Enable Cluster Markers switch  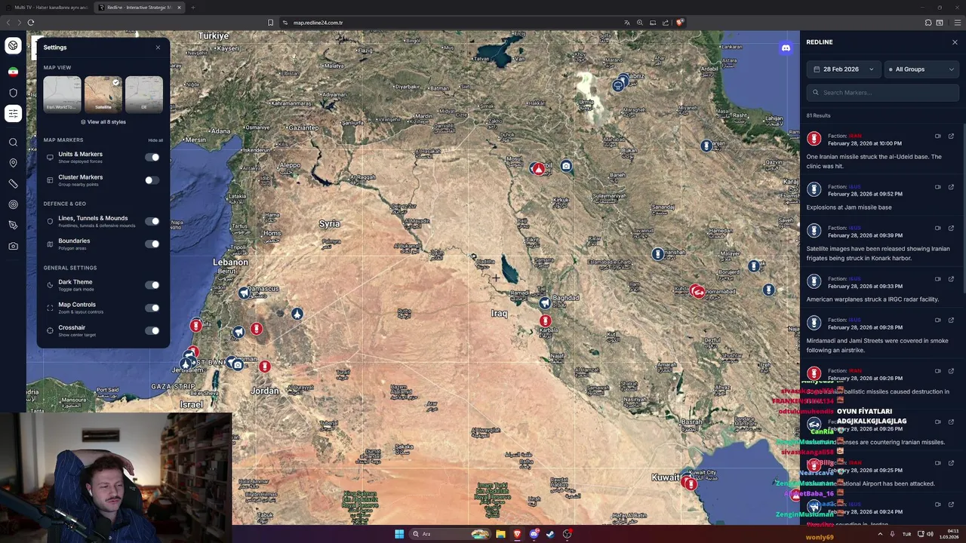[152, 180]
